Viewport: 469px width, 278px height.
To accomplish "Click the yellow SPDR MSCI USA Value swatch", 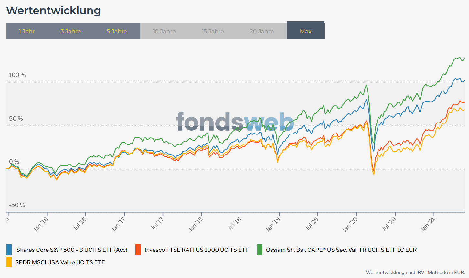I will click(9, 262).
